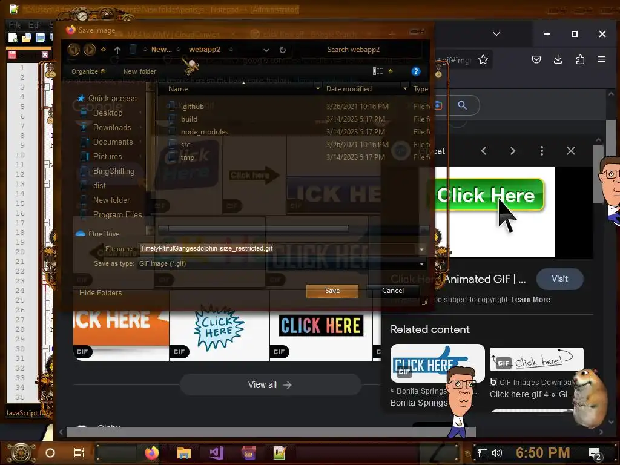Screen dimensions: 620x465
Task: Open the list all tabs chevron in Firefox
Action: (496, 34)
